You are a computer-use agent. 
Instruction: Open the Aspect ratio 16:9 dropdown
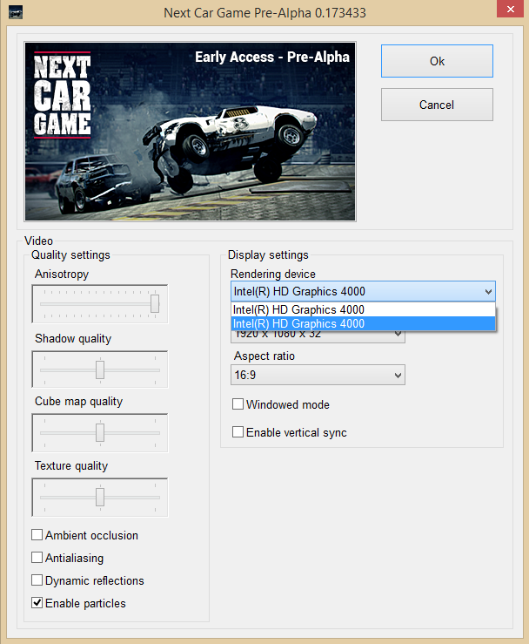click(318, 375)
